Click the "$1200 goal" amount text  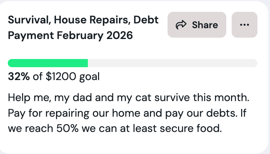(x=73, y=77)
